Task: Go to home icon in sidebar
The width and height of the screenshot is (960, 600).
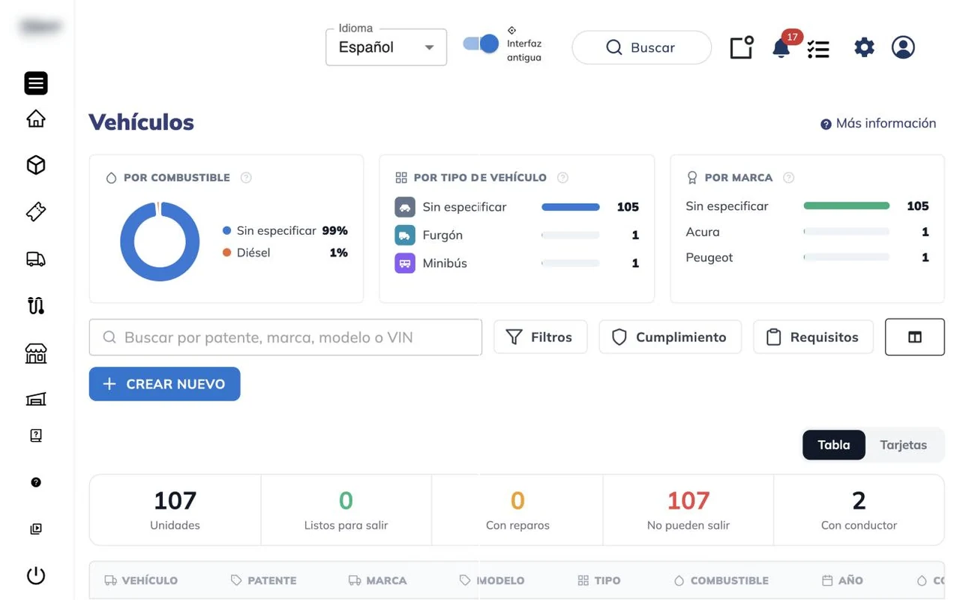Action: [36, 118]
